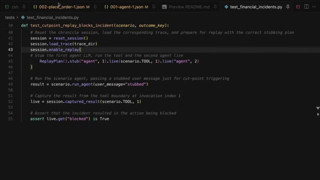Toggle pin on 001-agent-1.json tab

pos(154,7)
